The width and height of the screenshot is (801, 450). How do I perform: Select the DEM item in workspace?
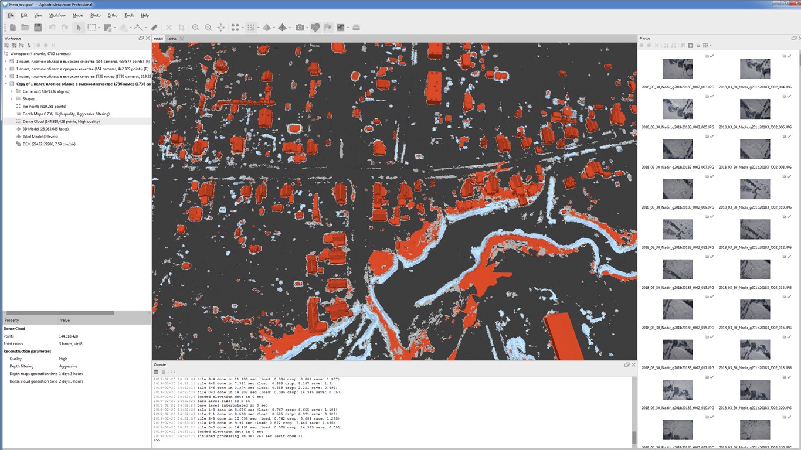pyautogui.click(x=49, y=144)
